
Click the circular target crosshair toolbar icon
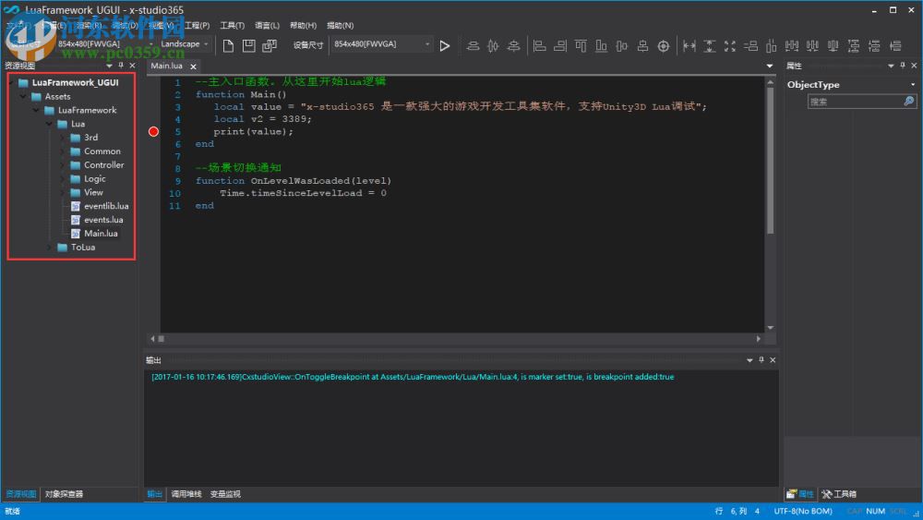[x=664, y=46]
